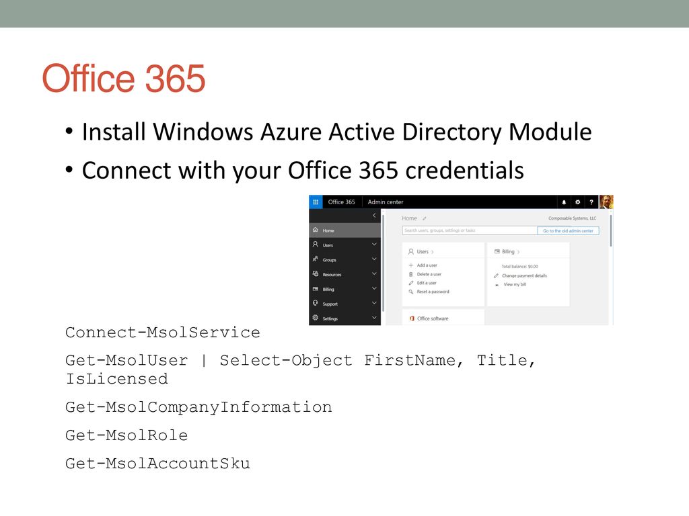Expand the Resources menu chevron
This screenshot has height=516, width=689.
point(374,274)
